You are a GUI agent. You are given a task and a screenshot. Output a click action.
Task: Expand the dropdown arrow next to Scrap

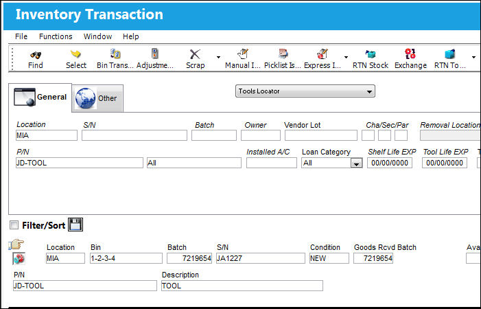(x=218, y=58)
